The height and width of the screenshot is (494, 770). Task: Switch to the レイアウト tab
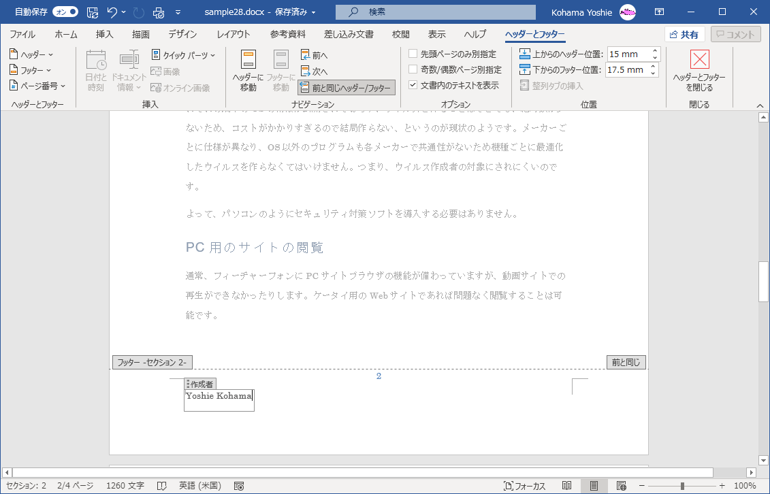pos(234,34)
